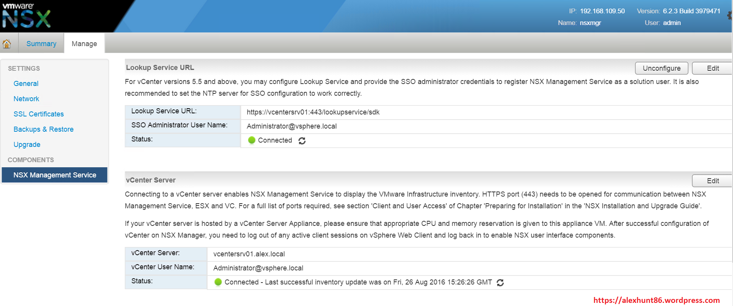Open the Upgrade page
Screen dimensions: 733x306
tap(27, 145)
